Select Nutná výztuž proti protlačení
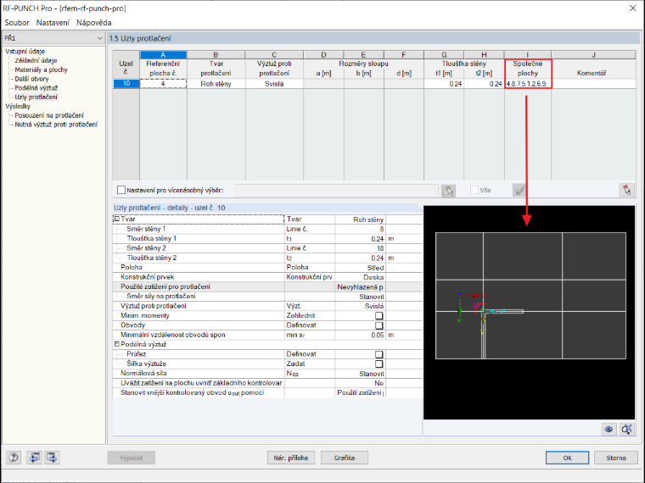Screen dimensions: 645x483 pyautogui.click(x=56, y=125)
